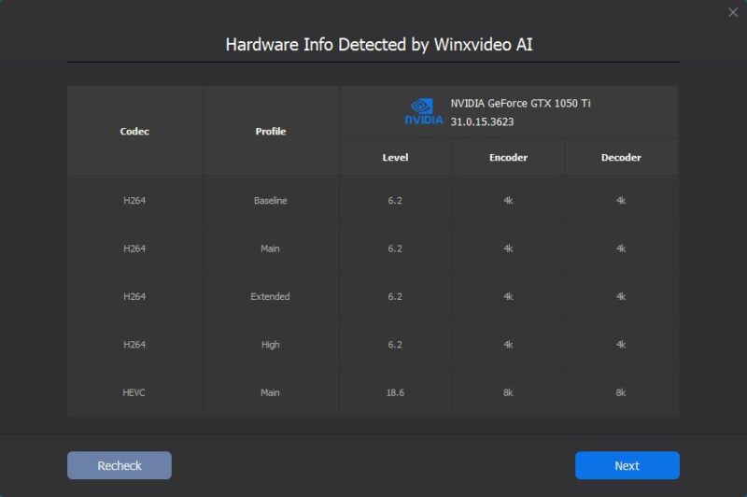Select the Extended profile cell
The height and width of the screenshot is (497, 747).
tap(270, 296)
